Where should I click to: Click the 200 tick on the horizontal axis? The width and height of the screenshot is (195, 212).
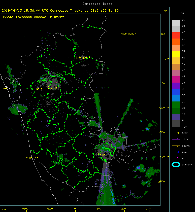coord(123,209)
